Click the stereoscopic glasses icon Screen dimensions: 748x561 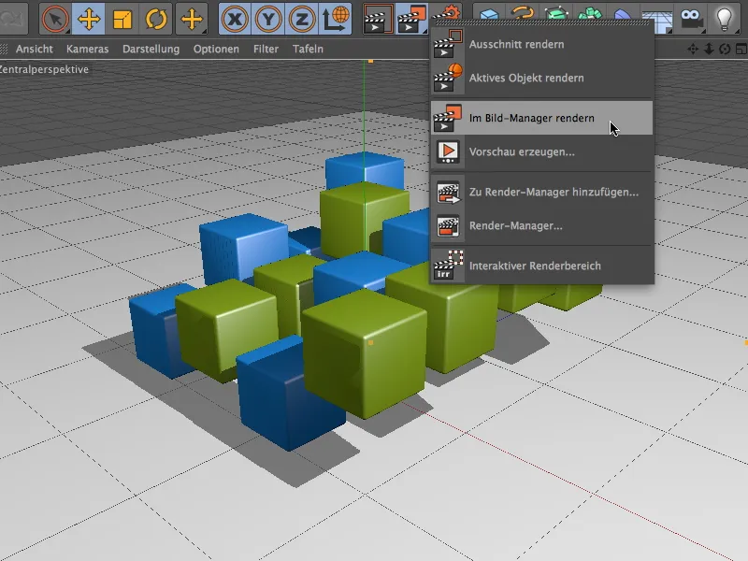click(x=693, y=15)
